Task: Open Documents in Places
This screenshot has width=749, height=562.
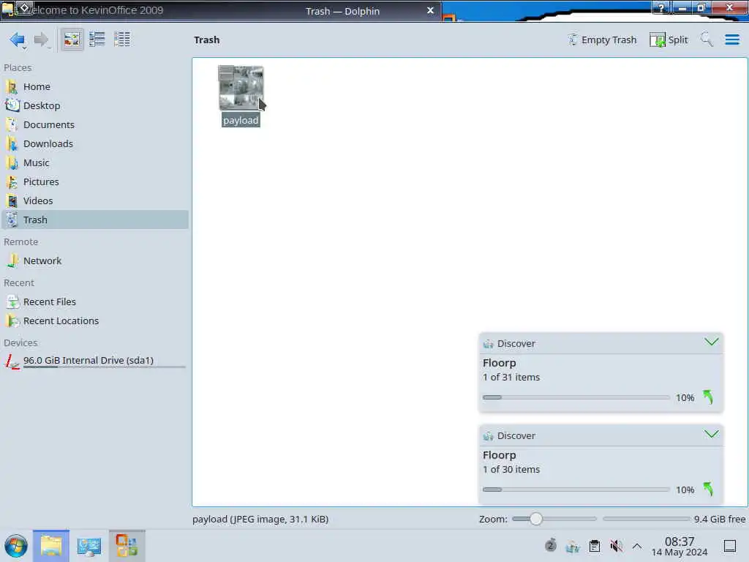Action: click(94, 124)
